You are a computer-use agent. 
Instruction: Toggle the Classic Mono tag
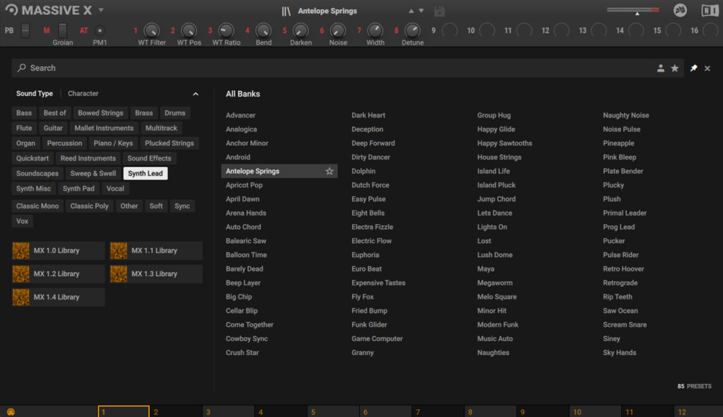(x=37, y=206)
